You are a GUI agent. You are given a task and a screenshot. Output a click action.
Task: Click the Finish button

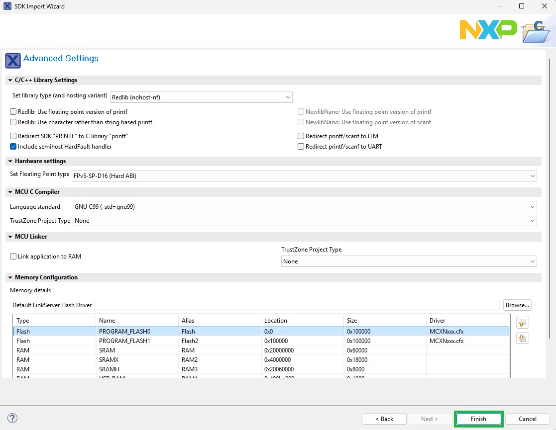[x=478, y=419]
